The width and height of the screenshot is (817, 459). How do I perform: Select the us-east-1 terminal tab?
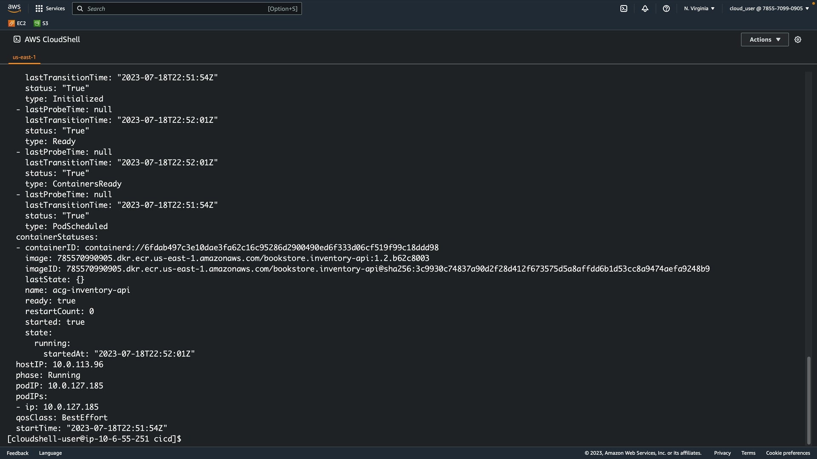[24, 57]
